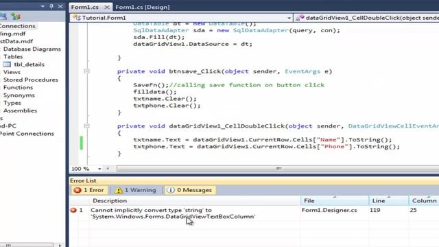
Task: Click the SaveFn() call line
Action: coord(228,85)
